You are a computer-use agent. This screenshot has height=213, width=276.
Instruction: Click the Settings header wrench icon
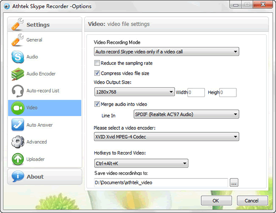[x=17, y=24]
